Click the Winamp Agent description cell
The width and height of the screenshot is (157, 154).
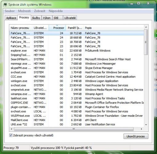pos(94,94)
